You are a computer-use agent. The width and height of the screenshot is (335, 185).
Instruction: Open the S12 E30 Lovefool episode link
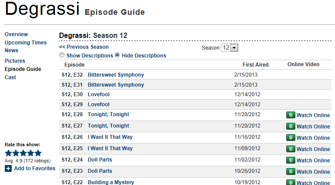pyautogui.click(x=98, y=94)
